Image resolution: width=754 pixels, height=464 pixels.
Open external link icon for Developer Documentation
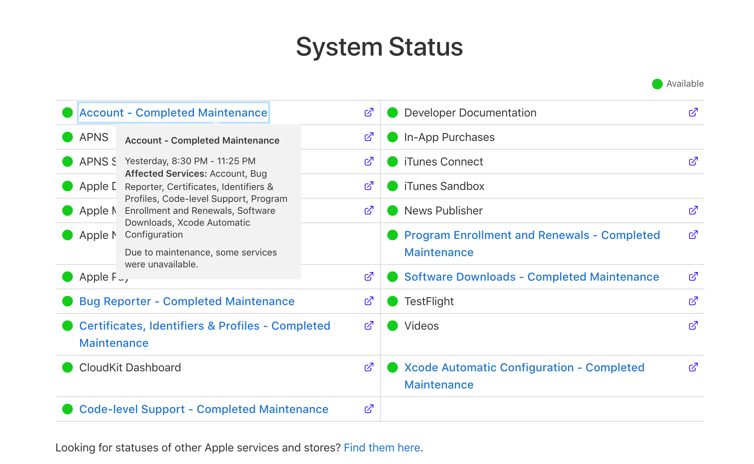[693, 113]
